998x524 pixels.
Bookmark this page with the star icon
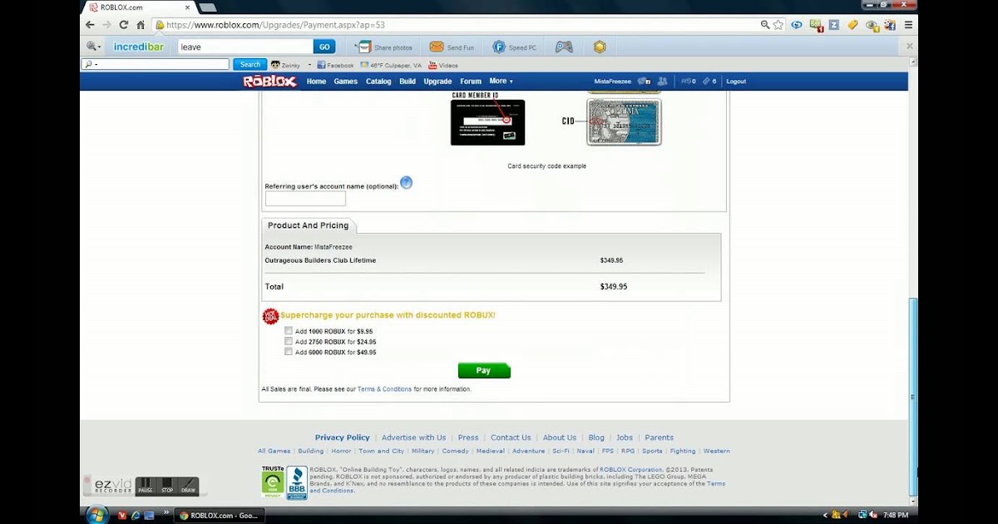pyautogui.click(x=778, y=25)
